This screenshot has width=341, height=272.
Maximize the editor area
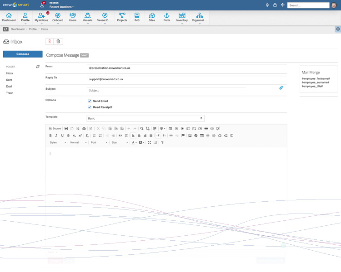pos(149,142)
